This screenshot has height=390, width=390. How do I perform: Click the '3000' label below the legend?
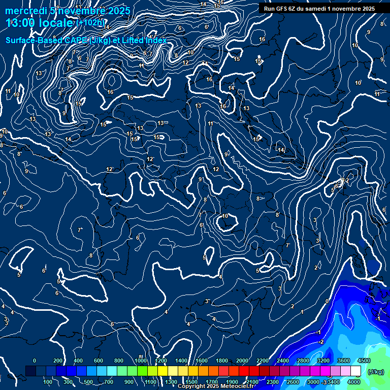coord(313,382)
